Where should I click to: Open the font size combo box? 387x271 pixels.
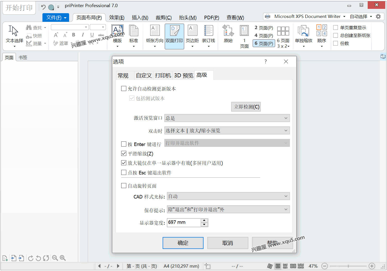pyautogui.click(x=98, y=27)
